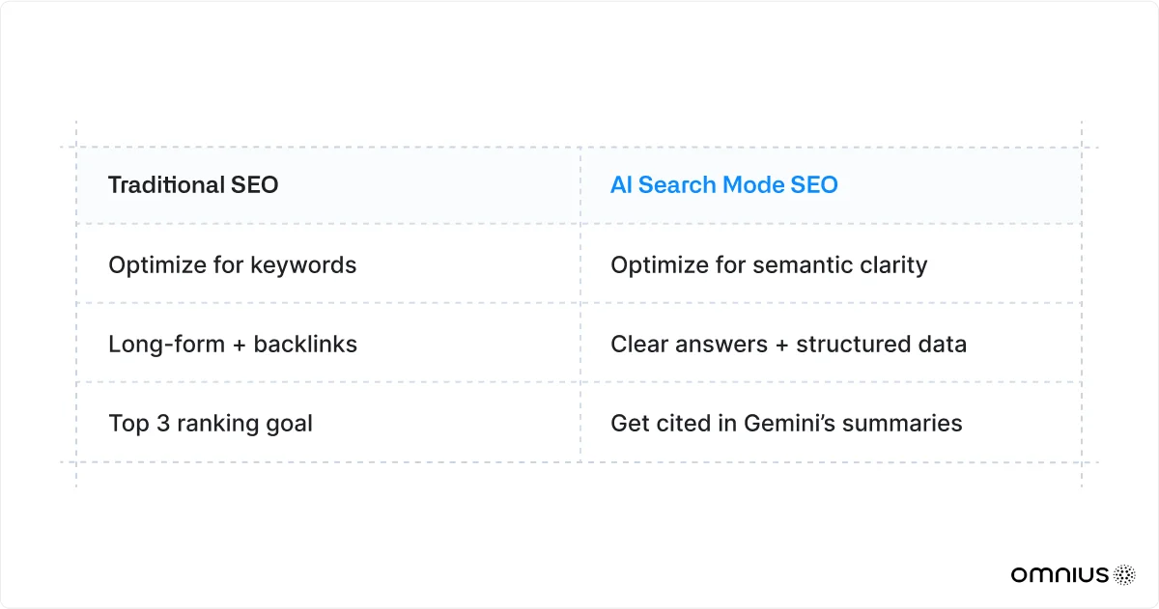This screenshot has height=609, width=1159.
Task: Click the Omnius wordmark text
Action: 1060,574
